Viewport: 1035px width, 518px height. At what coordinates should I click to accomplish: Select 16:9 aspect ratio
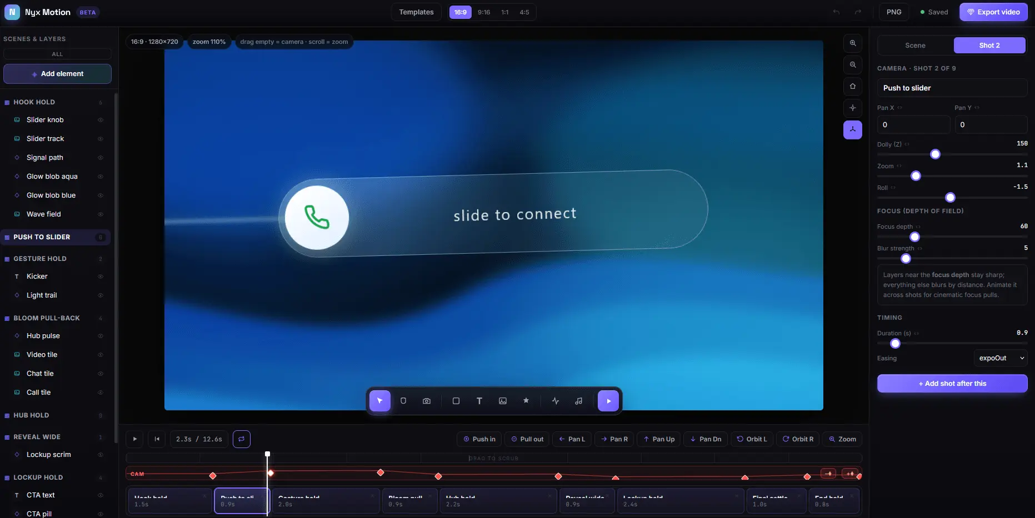tap(461, 12)
